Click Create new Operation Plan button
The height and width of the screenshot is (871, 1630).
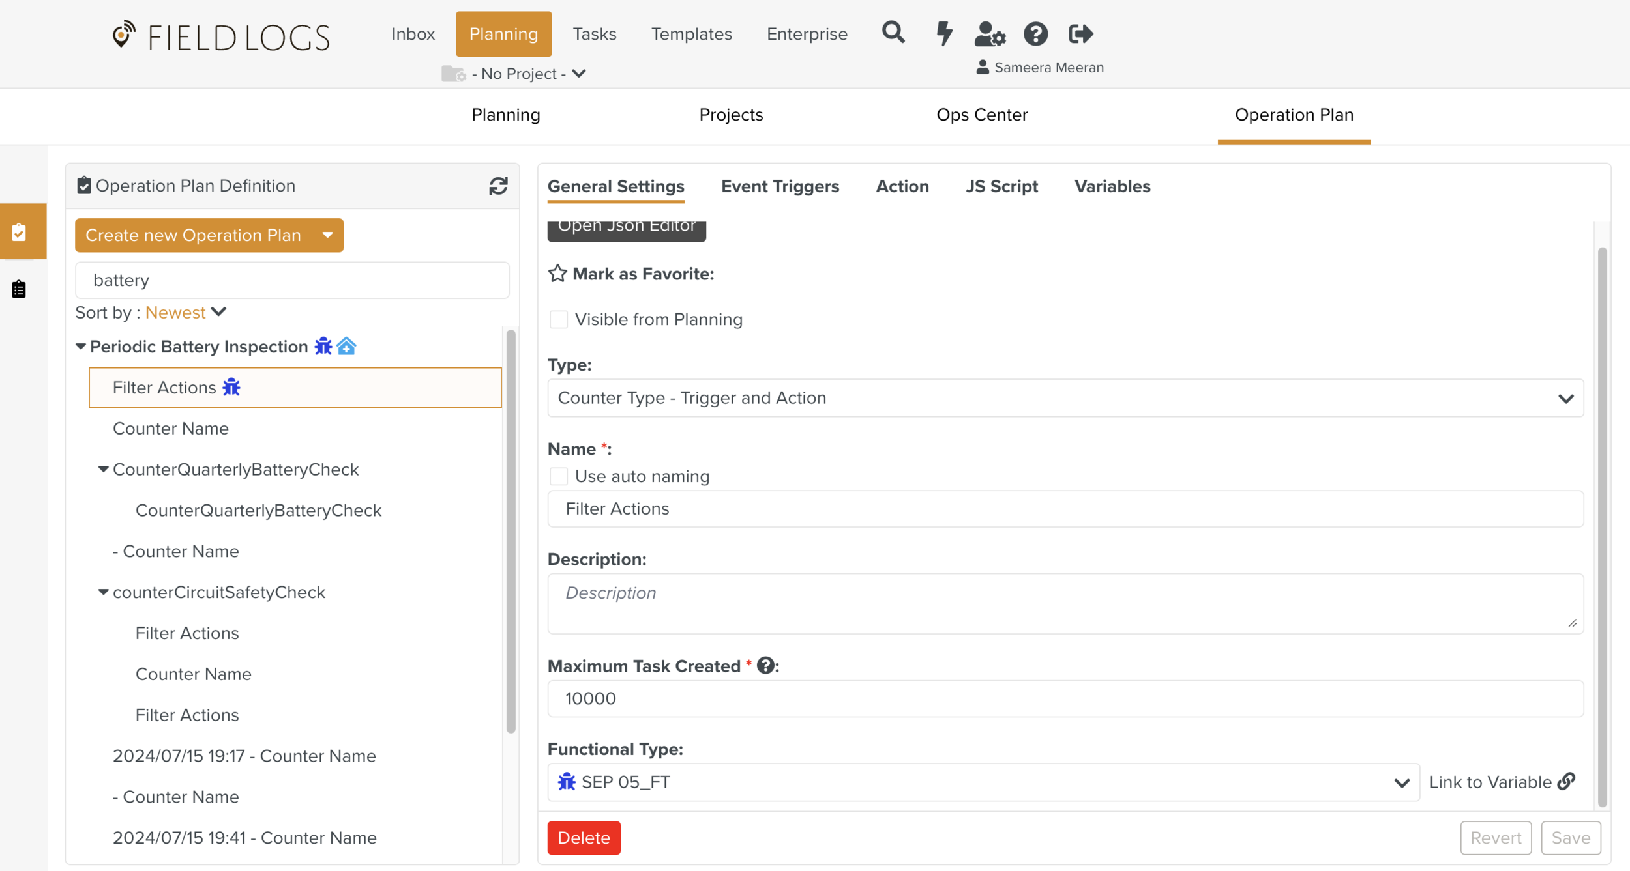tap(194, 235)
